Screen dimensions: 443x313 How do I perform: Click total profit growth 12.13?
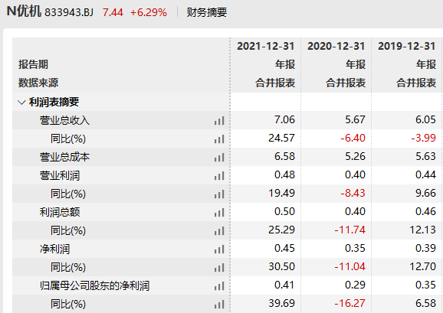422,230
